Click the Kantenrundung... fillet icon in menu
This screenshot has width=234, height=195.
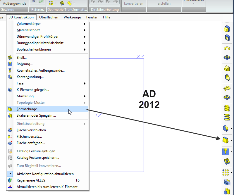pos(10,77)
